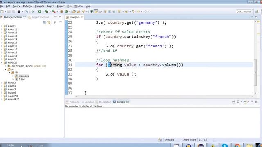The image size is (262, 147).
Task: Click the Open Task folder icon
Action: coord(79,11)
